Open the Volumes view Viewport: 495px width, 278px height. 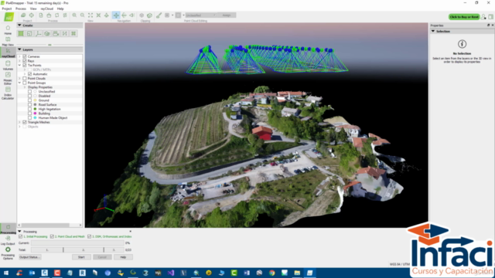(x=8, y=65)
